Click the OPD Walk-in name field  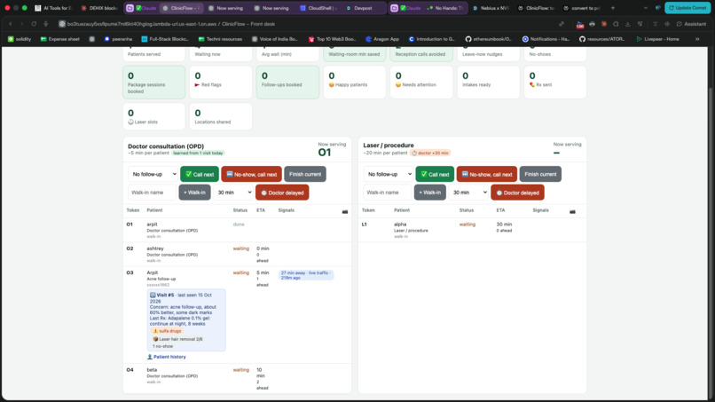[152, 193]
